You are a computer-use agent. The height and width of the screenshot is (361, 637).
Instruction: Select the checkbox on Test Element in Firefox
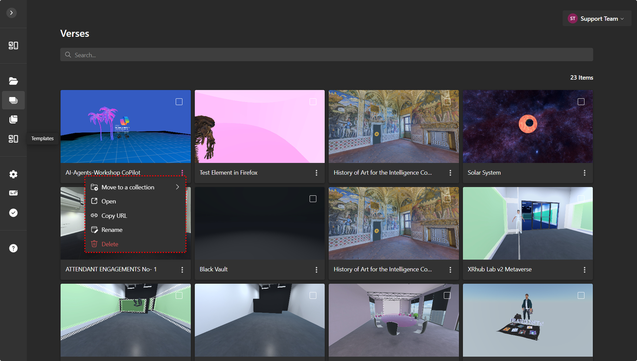[313, 101]
